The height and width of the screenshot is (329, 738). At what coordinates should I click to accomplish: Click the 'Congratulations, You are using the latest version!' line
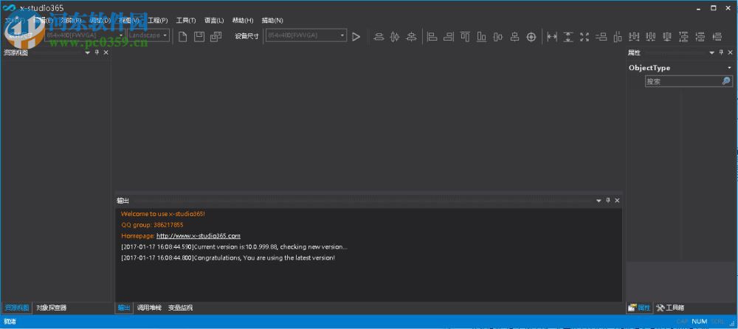(x=228, y=258)
